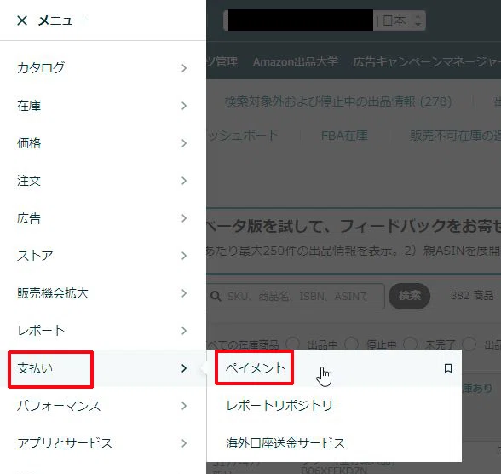The width and height of the screenshot is (501, 474).
Task: Close the menu with the X icon
Action: click(22, 20)
